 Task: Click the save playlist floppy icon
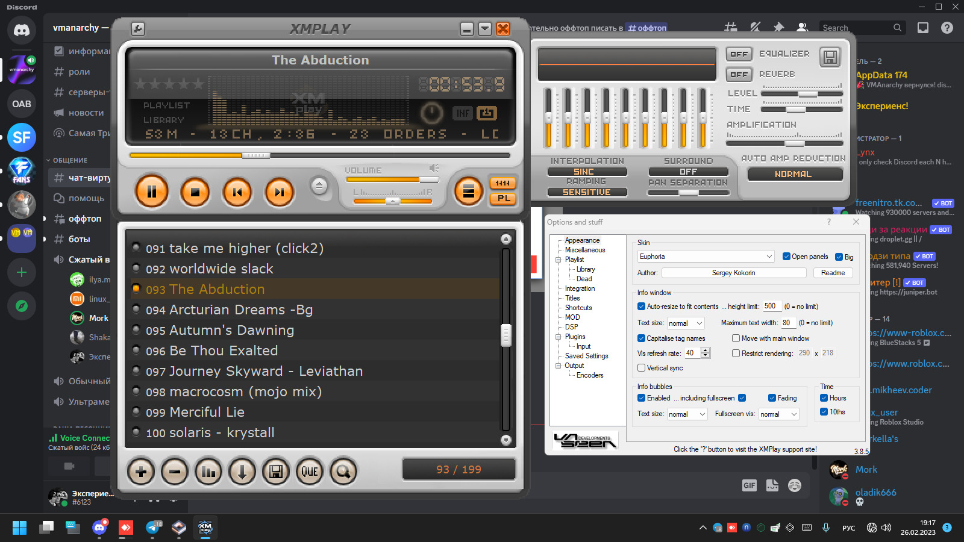276,472
